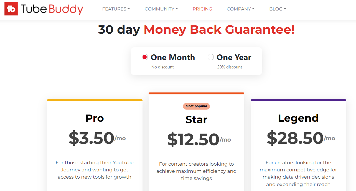Select the One Year billing radio button

pyautogui.click(x=211, y=57)
